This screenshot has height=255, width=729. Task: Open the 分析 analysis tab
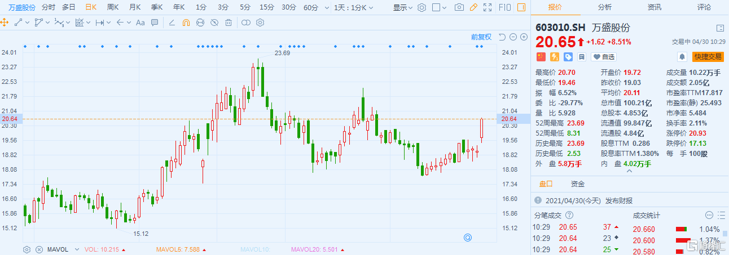(605, 7)
